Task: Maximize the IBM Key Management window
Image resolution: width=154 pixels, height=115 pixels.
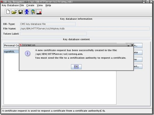Action: coord(148,2)
